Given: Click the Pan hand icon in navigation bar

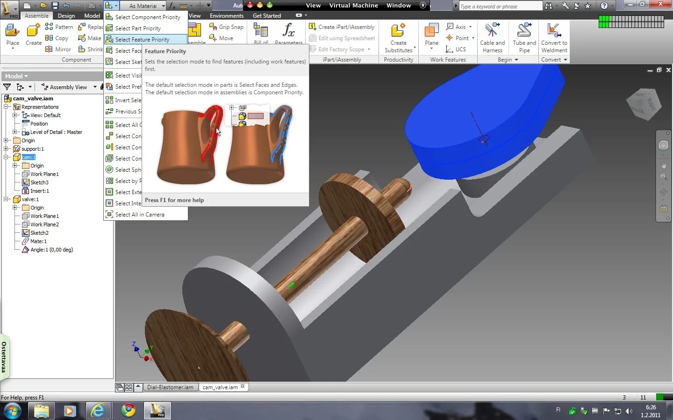Looking at the screenshot, I should (x=664, y=165).
